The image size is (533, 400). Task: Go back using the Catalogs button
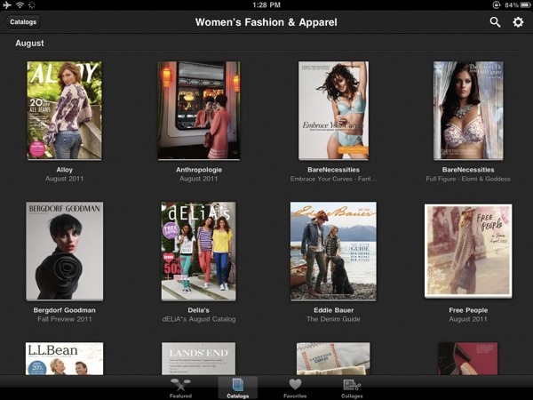coord(22,22)
